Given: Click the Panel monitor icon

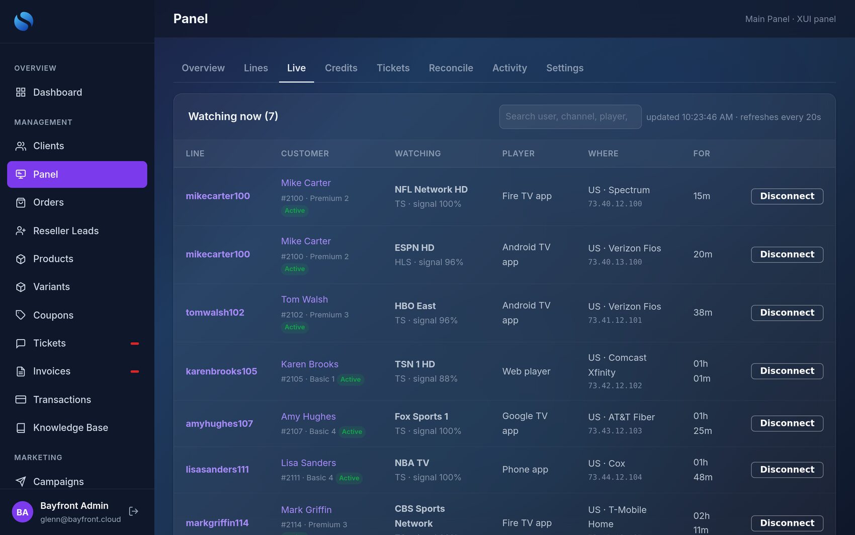Looking at the screenshot, I should [x=21, y=174].
